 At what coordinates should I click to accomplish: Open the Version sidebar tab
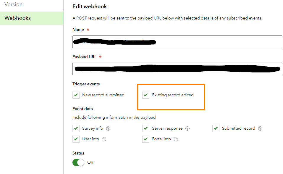(13, 4)
